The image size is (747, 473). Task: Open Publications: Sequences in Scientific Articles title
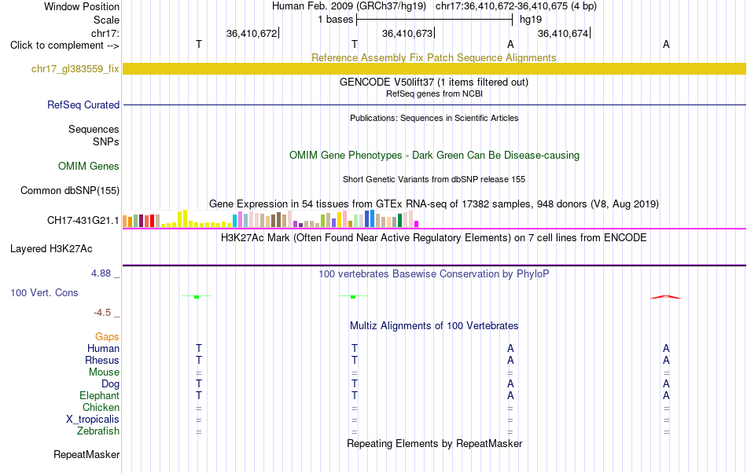pos(434,118)
